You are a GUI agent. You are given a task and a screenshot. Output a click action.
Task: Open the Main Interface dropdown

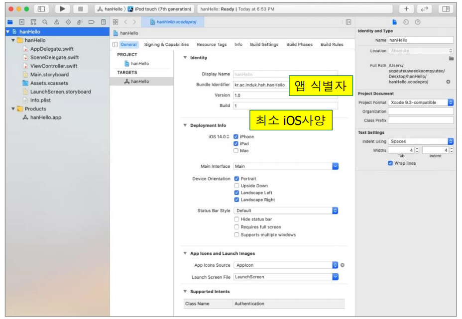(x=336, y=166)
